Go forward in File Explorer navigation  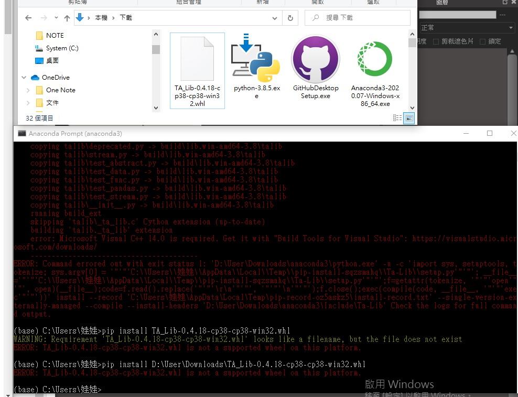coord(44,18)
